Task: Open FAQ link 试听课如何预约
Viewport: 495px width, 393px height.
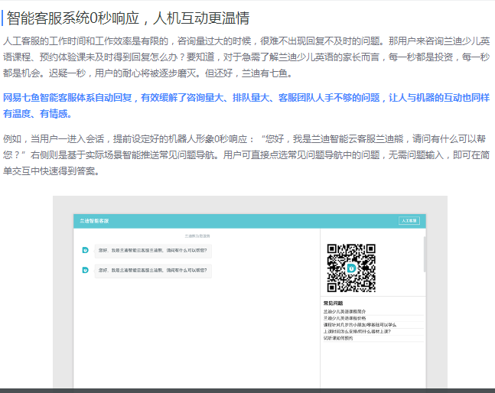Action: click(338, 338)
